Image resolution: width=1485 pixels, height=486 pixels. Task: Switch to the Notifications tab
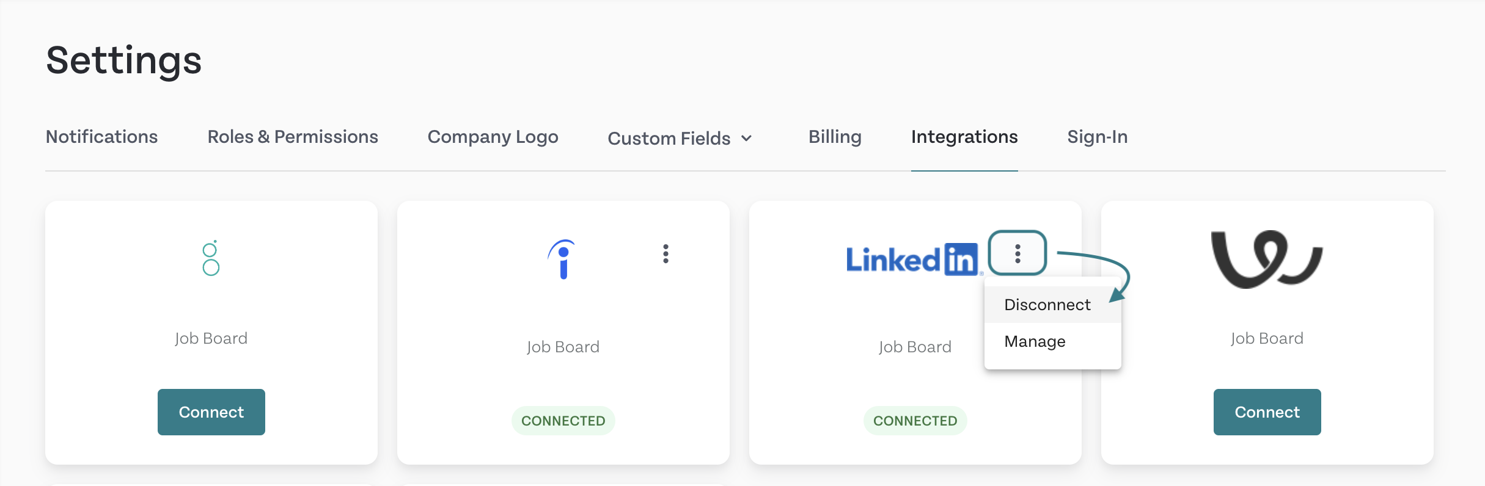point(101,137)
